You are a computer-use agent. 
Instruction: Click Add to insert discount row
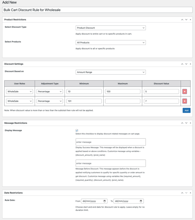[186, 110]
